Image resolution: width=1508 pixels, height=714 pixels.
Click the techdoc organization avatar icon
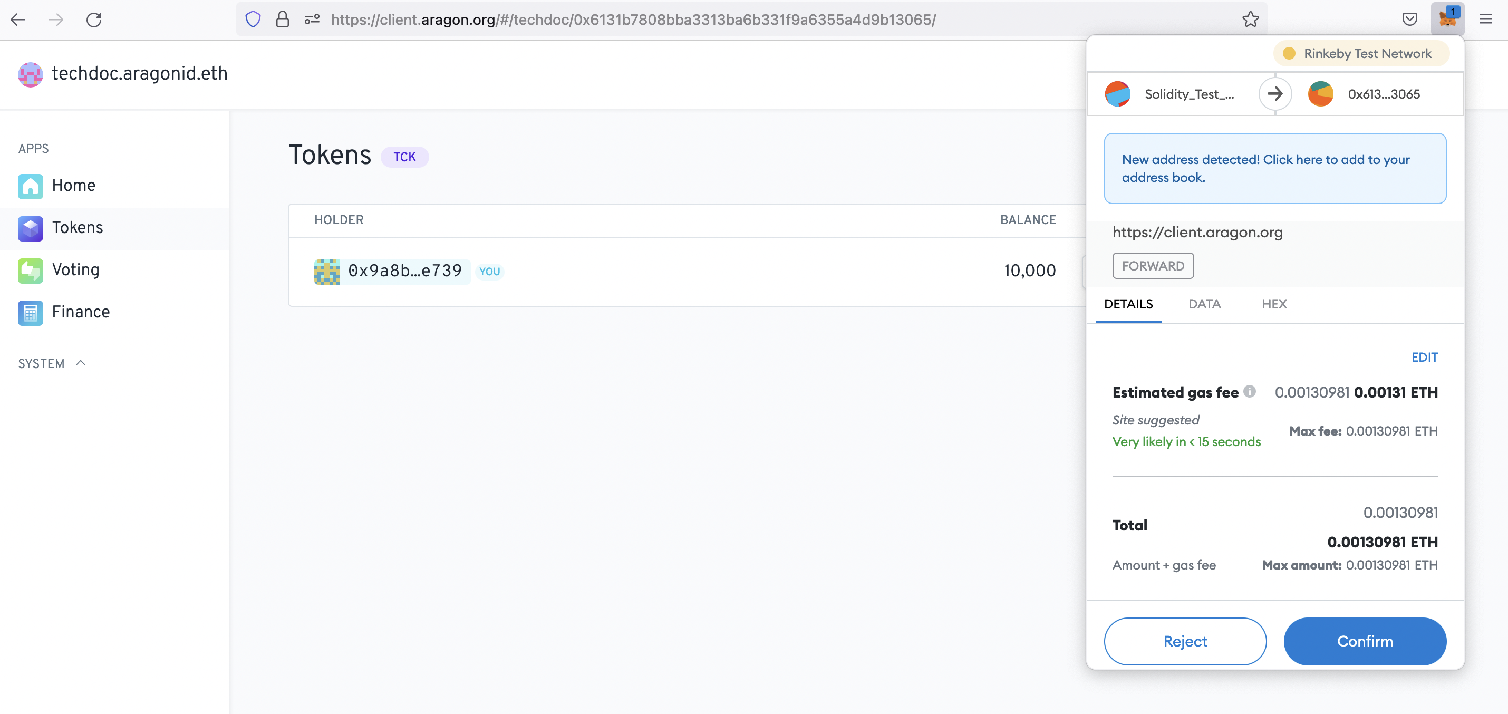[31, 74]
